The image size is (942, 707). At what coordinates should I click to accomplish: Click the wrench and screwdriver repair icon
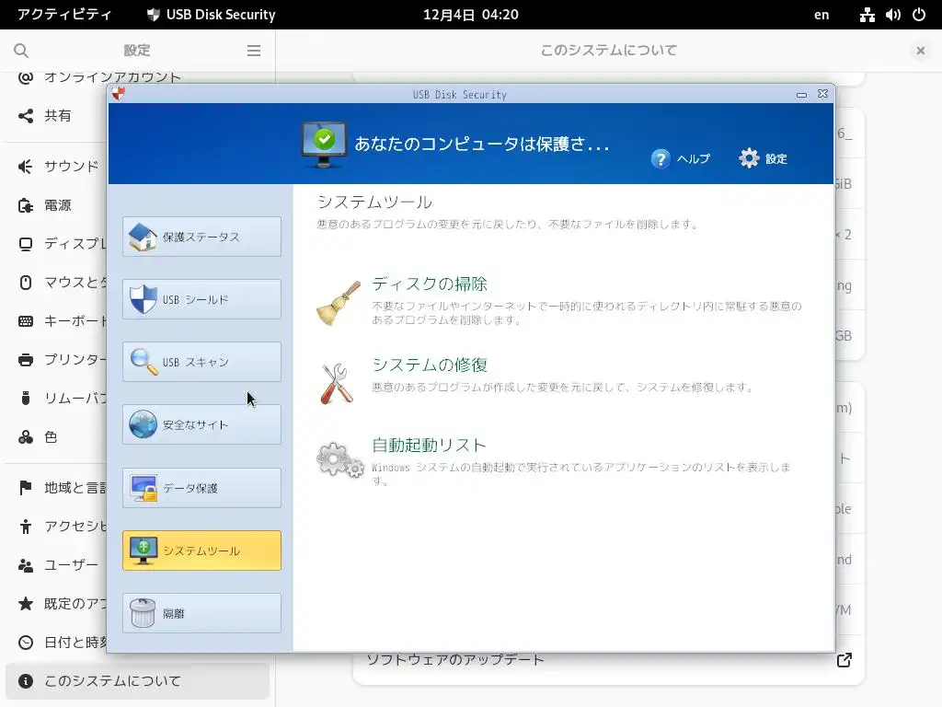click(337, 384)
